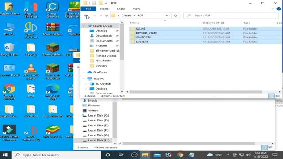Show hidden system tray icons
This screenshot has width=283, height=159.
(x=228, y=155)
